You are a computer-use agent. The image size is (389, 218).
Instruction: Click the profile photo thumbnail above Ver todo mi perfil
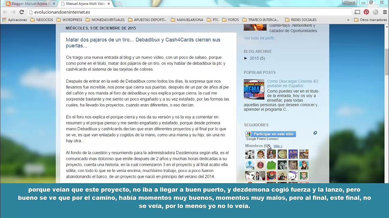(255, 27)
